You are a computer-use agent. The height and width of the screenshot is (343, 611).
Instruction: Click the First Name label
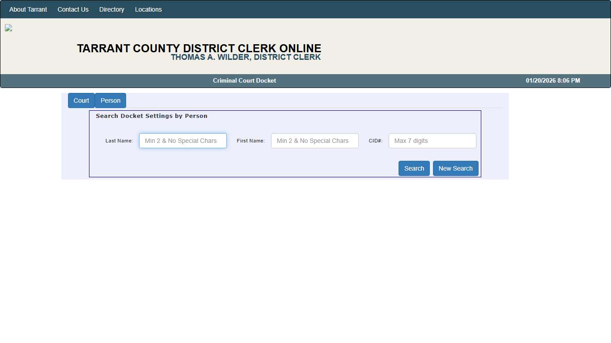click(251, 141)
